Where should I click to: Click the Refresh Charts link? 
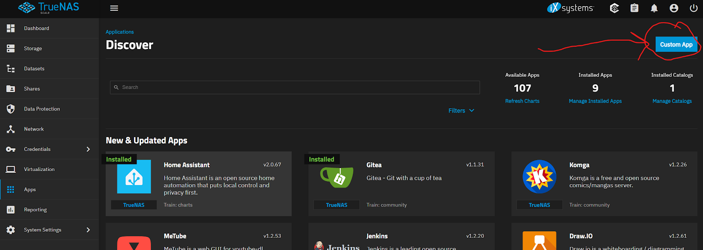522,101
